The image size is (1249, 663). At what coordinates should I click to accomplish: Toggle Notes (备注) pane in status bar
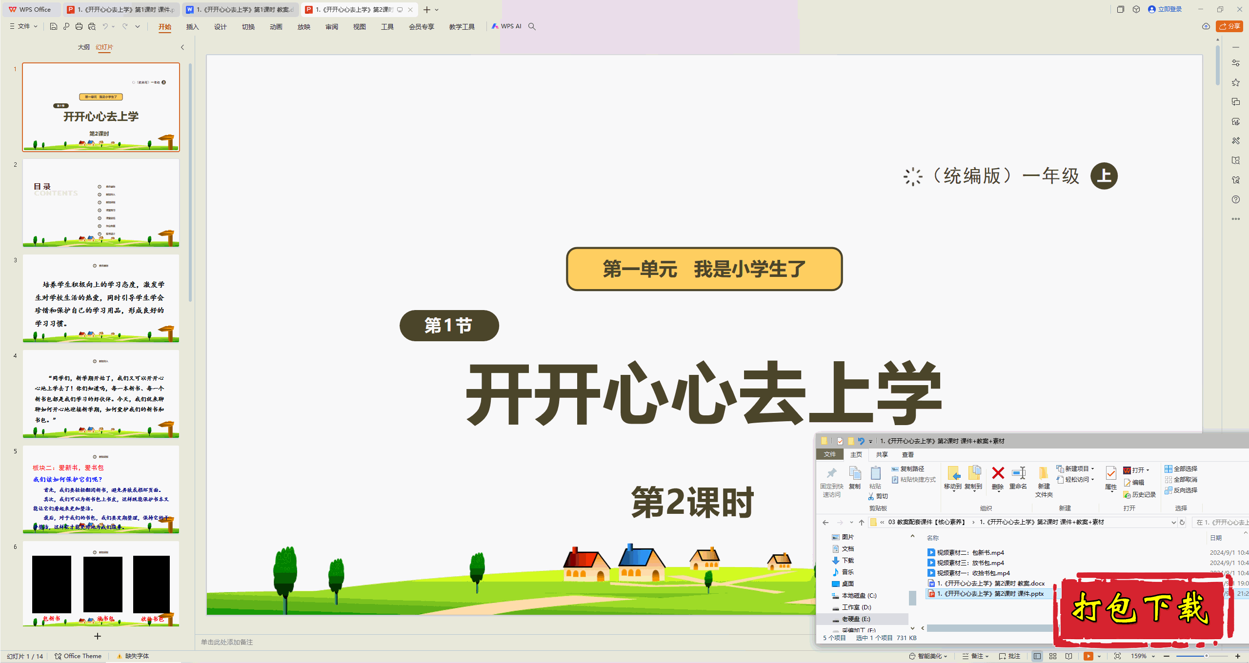click(x=974, y=656)
